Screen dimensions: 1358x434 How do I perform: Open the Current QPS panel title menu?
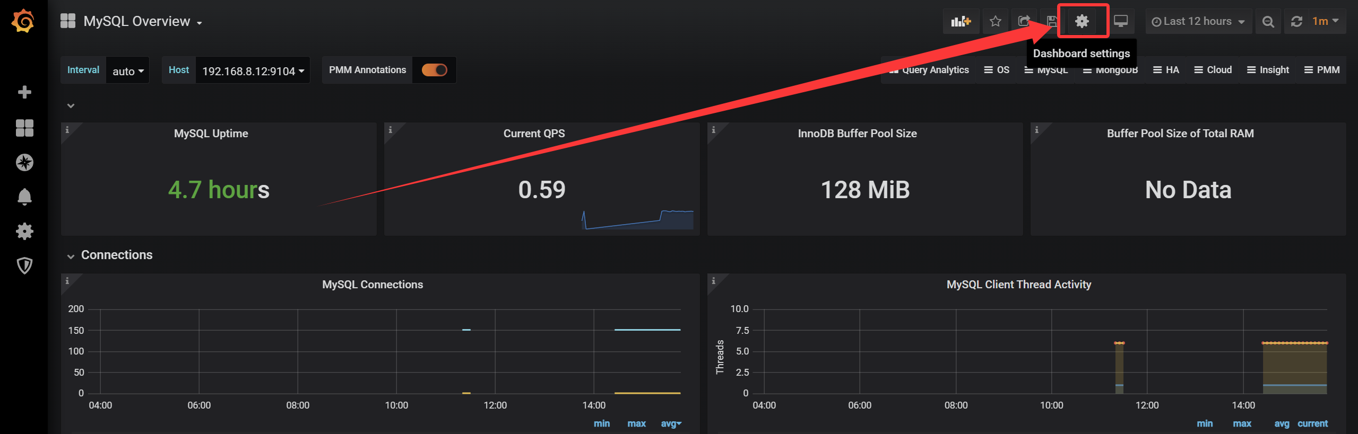pyautogui.click(x=534, y=134)
